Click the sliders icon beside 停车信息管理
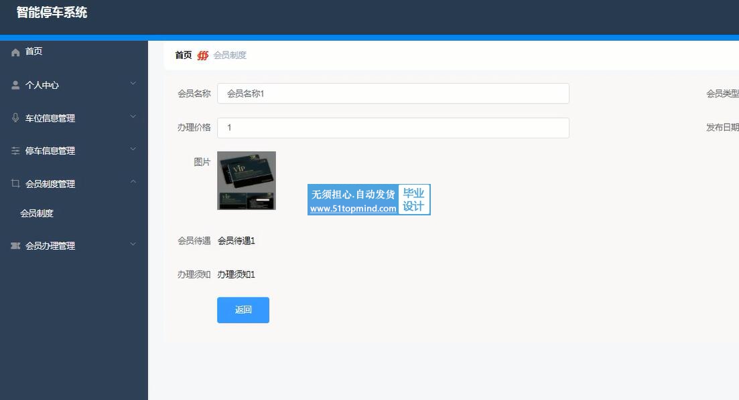This screenshot has height=400, width=739. [x=15, y=151]
